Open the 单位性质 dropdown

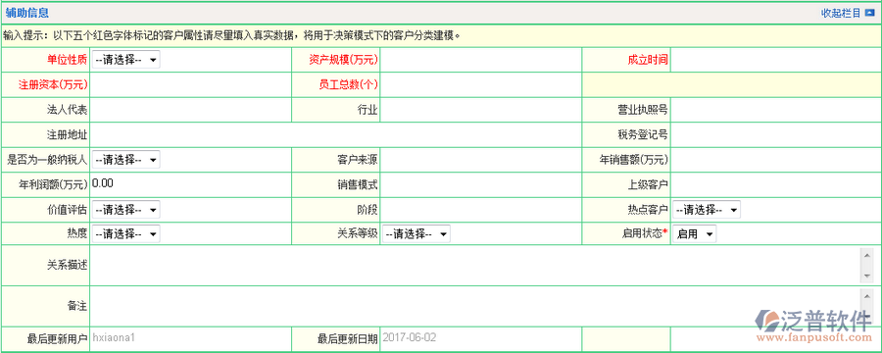(125, 60)
